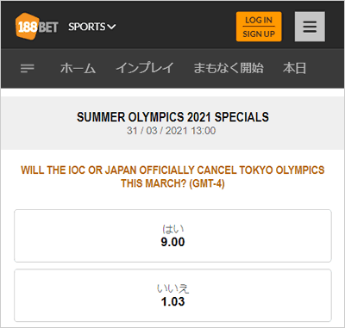Click the grey BET text of logo
Screen dimensions: 345x328
point(48,28)
